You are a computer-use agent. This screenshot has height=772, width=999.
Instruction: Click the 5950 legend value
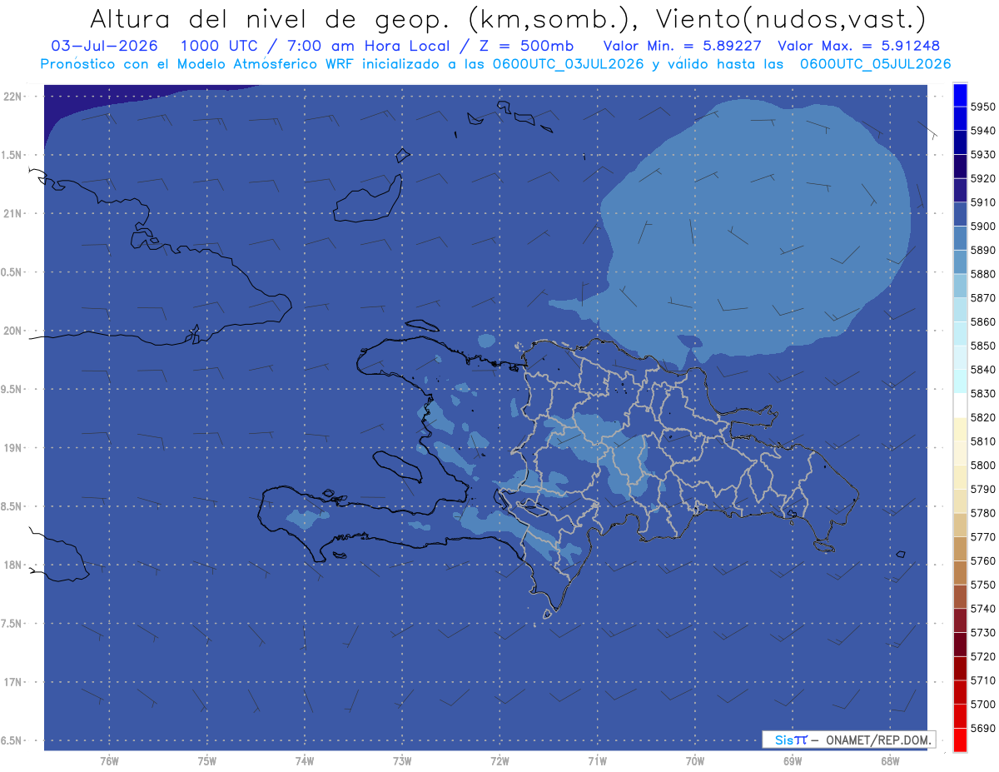coord(982,107)
